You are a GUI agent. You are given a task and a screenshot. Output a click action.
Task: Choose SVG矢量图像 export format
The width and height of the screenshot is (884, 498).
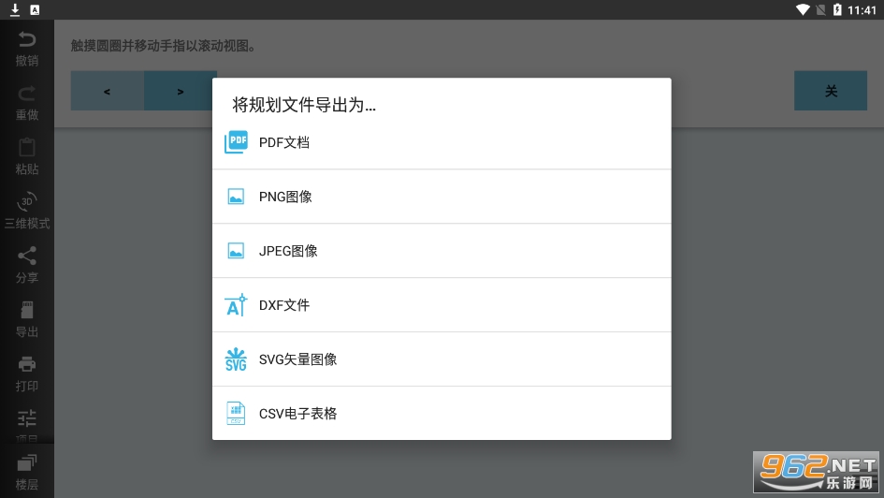pyautogui.click(x=297, y=359)
